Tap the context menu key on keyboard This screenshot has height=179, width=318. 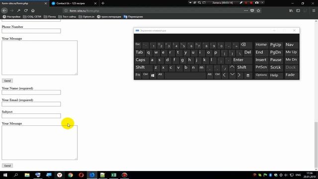[x=248, y=75]
